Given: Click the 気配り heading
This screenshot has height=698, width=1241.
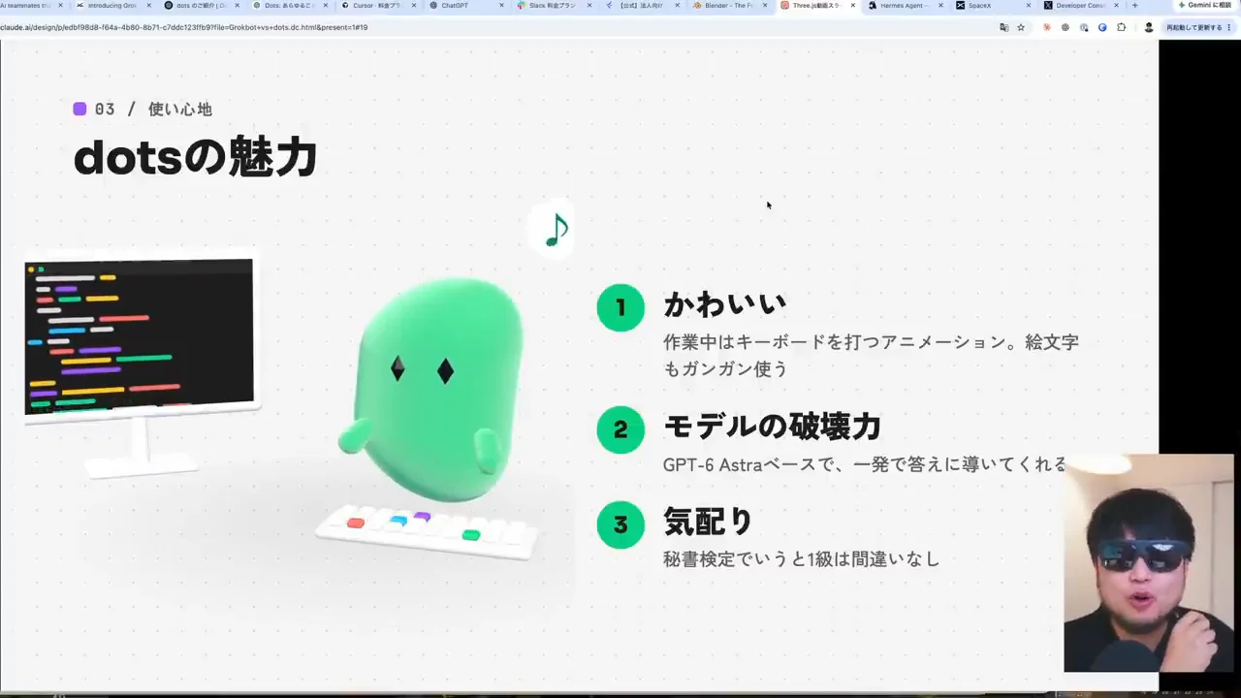Looking at the screenshot, I should pyautogui.click(x=708, y=522).
